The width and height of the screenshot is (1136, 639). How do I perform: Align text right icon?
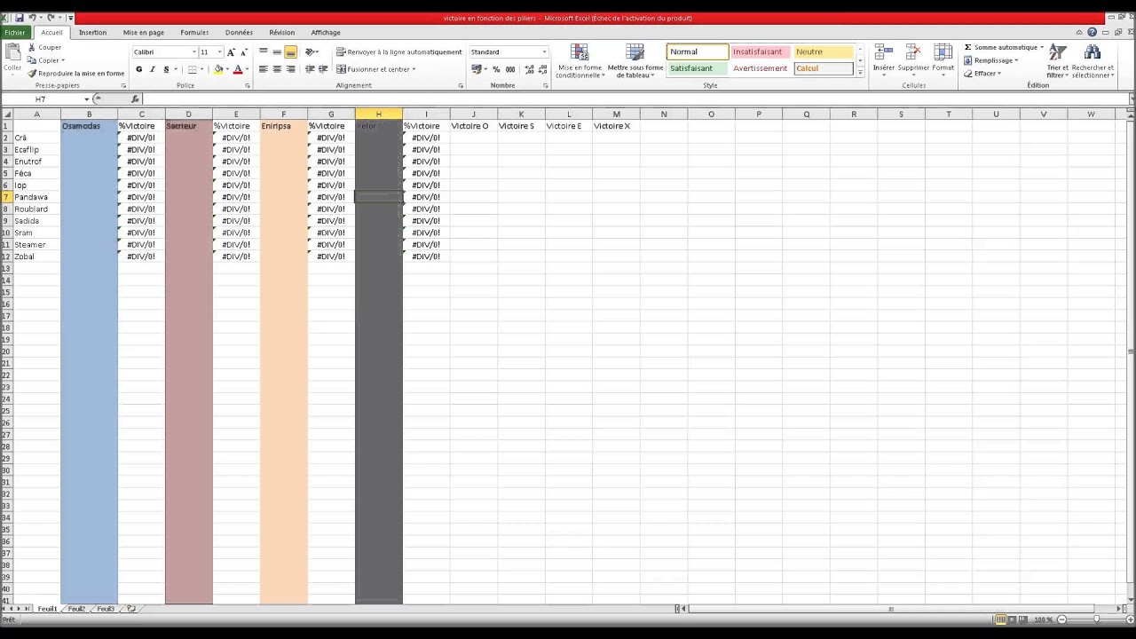pos(290,69)
